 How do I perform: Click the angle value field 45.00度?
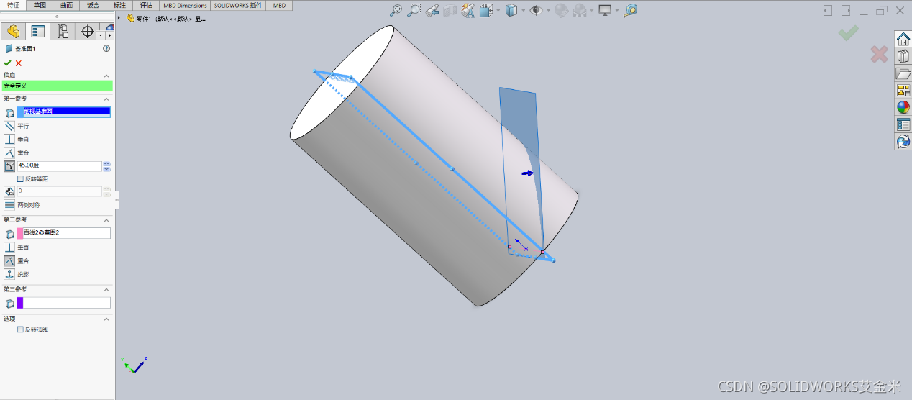[59, 165]
